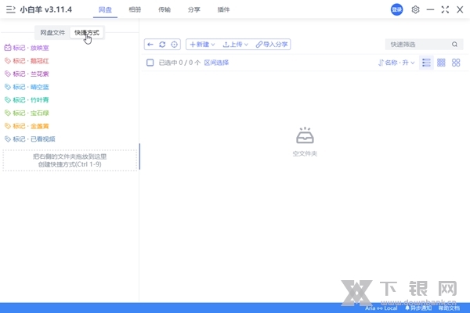Click the tag icon beside 宝石绿
The height and width of the screenshot is (313, 470).
coord(8,113)
